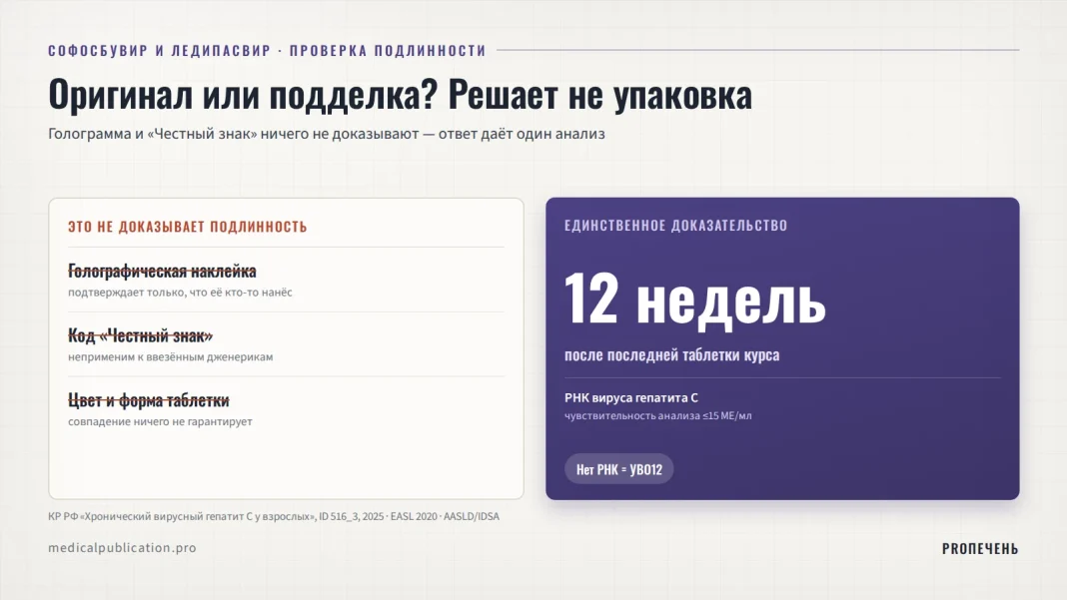
Task: Click text 'чувствительность анализа ≤15 МЕ/мл'
Action: point(658,415)
